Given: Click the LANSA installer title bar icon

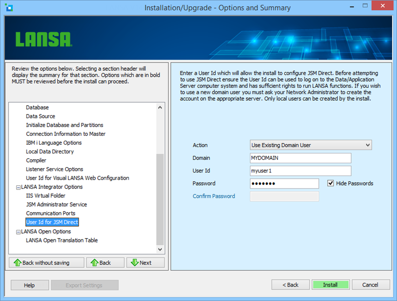Looking at the screenshot, I should tap(9, 8).
